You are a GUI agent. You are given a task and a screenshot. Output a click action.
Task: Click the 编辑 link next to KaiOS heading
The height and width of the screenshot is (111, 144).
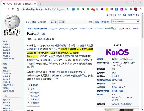[43, 34]
